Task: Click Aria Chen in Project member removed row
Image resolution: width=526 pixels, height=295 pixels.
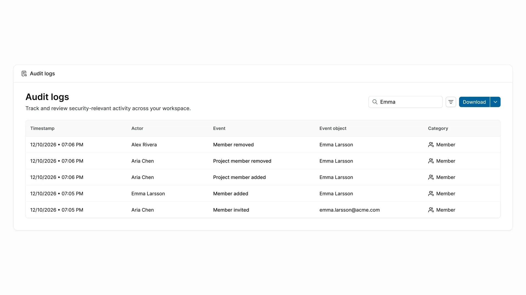Action: 142,161
